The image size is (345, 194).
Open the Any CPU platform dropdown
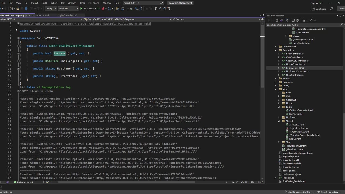coord(68,9)
